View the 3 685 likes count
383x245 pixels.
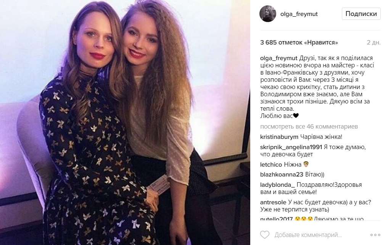click(299, 42)
